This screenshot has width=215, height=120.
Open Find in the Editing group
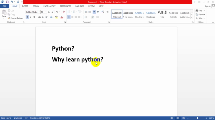point(199,11)
